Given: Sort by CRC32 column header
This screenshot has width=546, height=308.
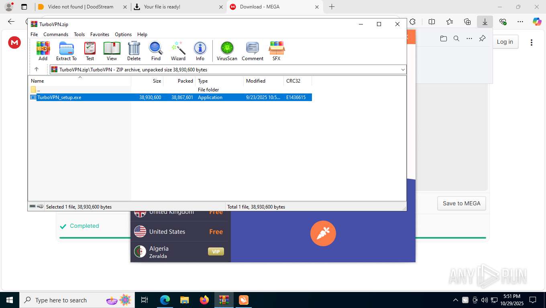Looking at the screenshot, I should coord(298,81).
